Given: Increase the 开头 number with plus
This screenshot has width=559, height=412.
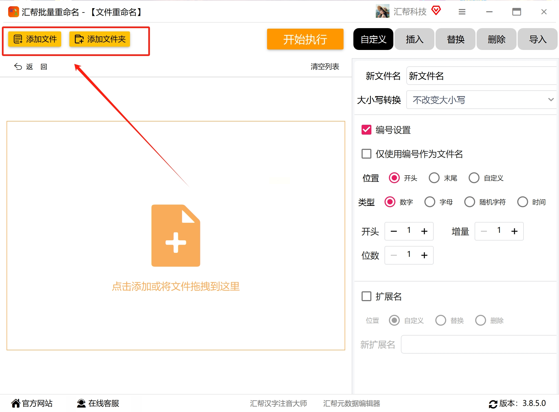Looking at the screenshot, I should 424,231.
